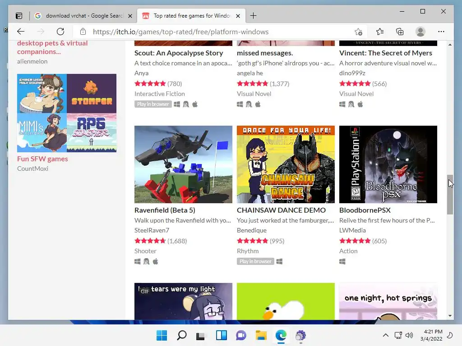This screenshot has width=462, height=346.
Task: Click Windows icon under Ravenfield
Action: [137, 261]
